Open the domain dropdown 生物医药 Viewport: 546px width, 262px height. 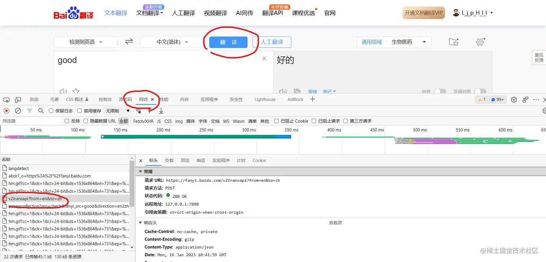[409, 42]
